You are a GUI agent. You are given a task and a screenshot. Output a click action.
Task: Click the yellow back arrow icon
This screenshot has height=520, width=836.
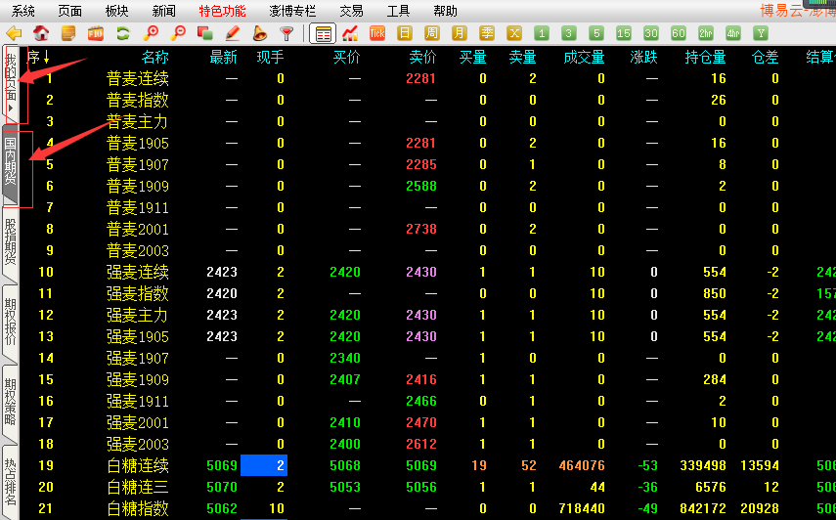pos(14,33)
